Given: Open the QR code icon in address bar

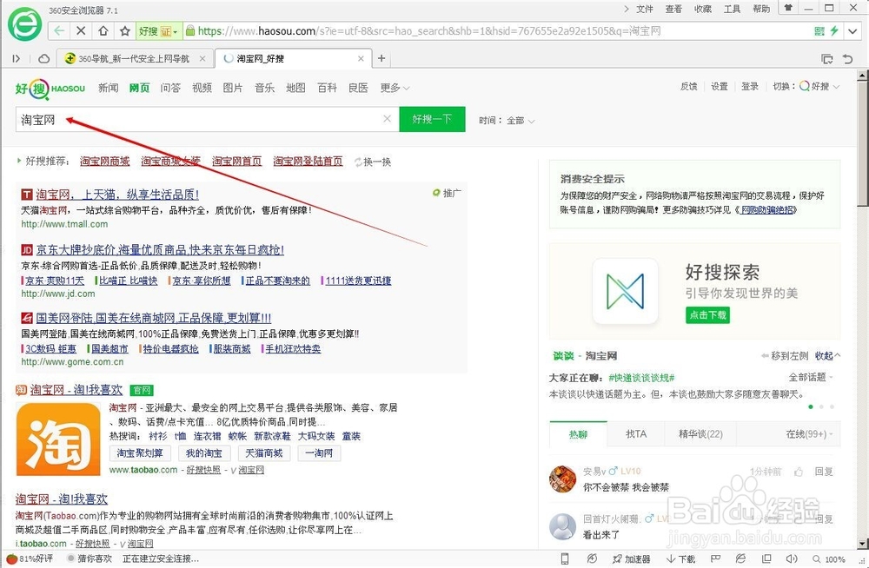Looking at the screenshot, I should pyautogui.click(x=819, y=31).
